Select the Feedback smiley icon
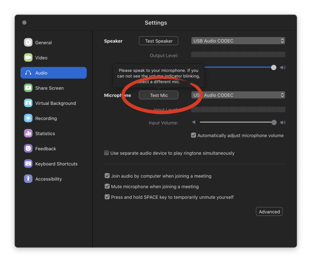 28,149
